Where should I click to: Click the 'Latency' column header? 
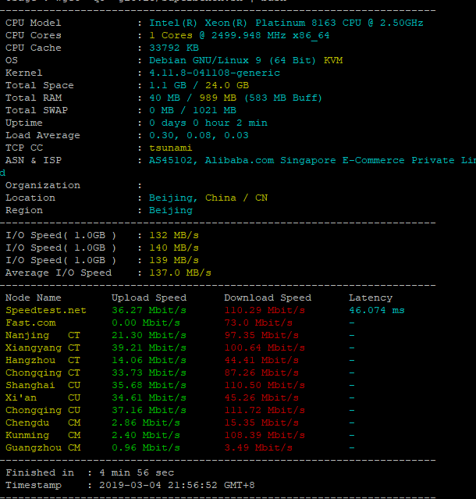371,298
